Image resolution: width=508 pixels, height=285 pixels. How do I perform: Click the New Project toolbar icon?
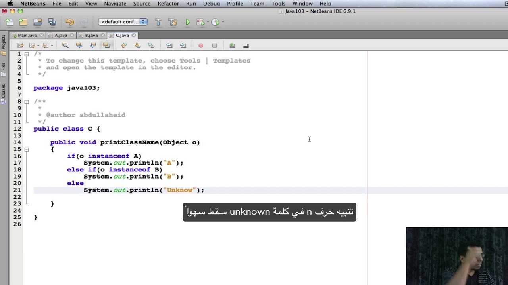point(23,22)
